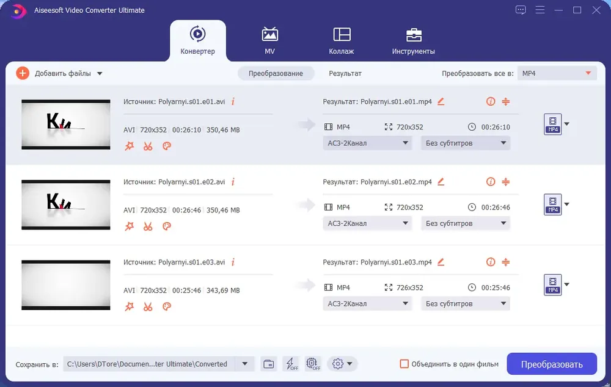
Task: Rename output Polyarnyi.s01.e01.mp4 with the pencil icon
Action: coord(441,101)
